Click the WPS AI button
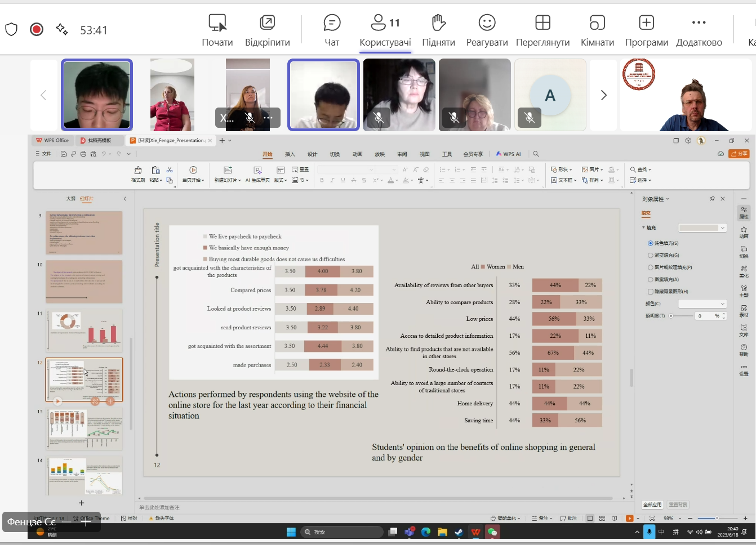Image resolution: width=756 pixels, height=545 pixels. [x=509, y=154]
